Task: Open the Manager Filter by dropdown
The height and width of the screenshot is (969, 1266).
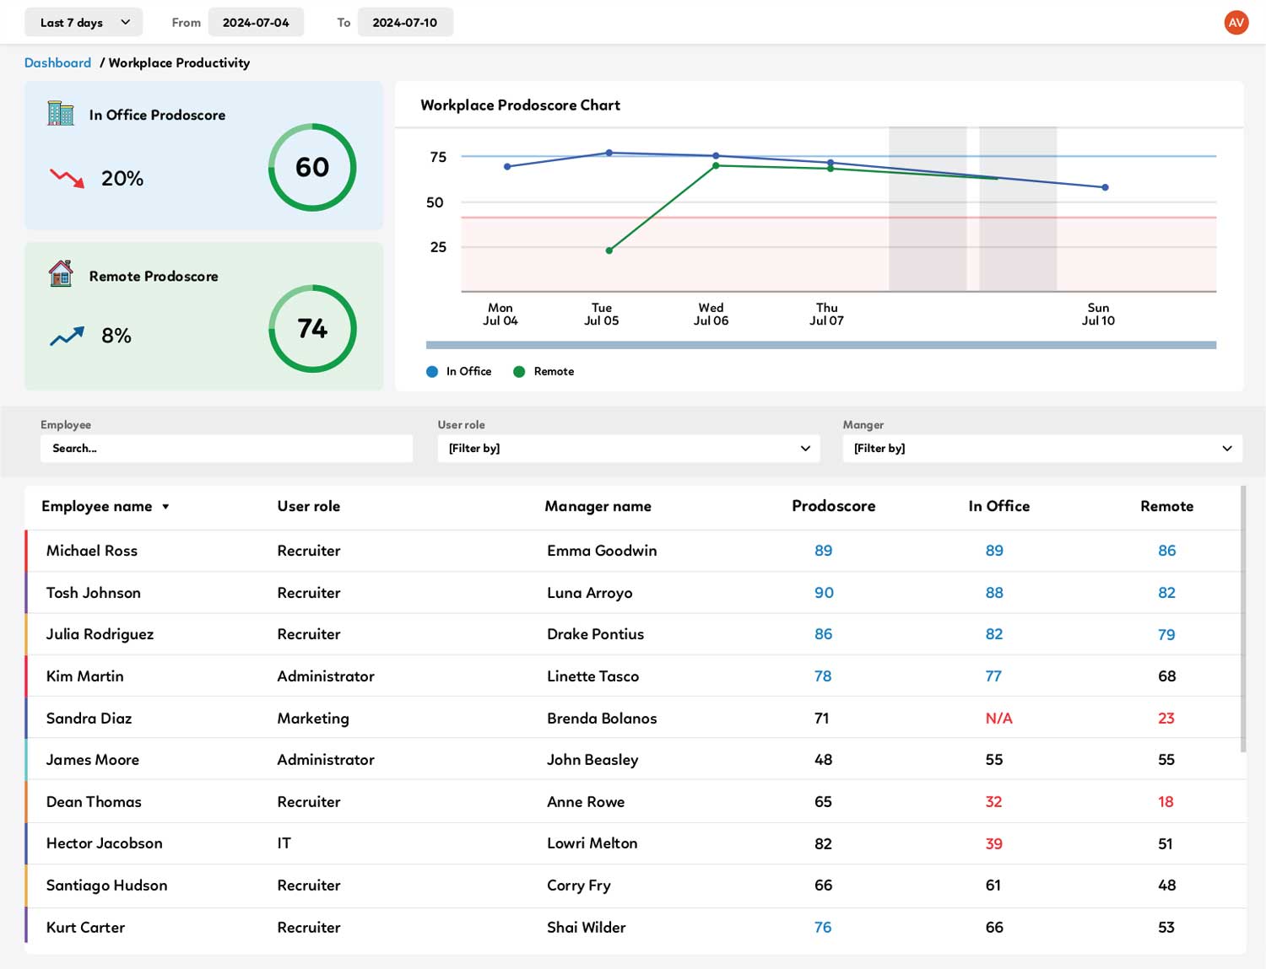Action: (1042, 448)
